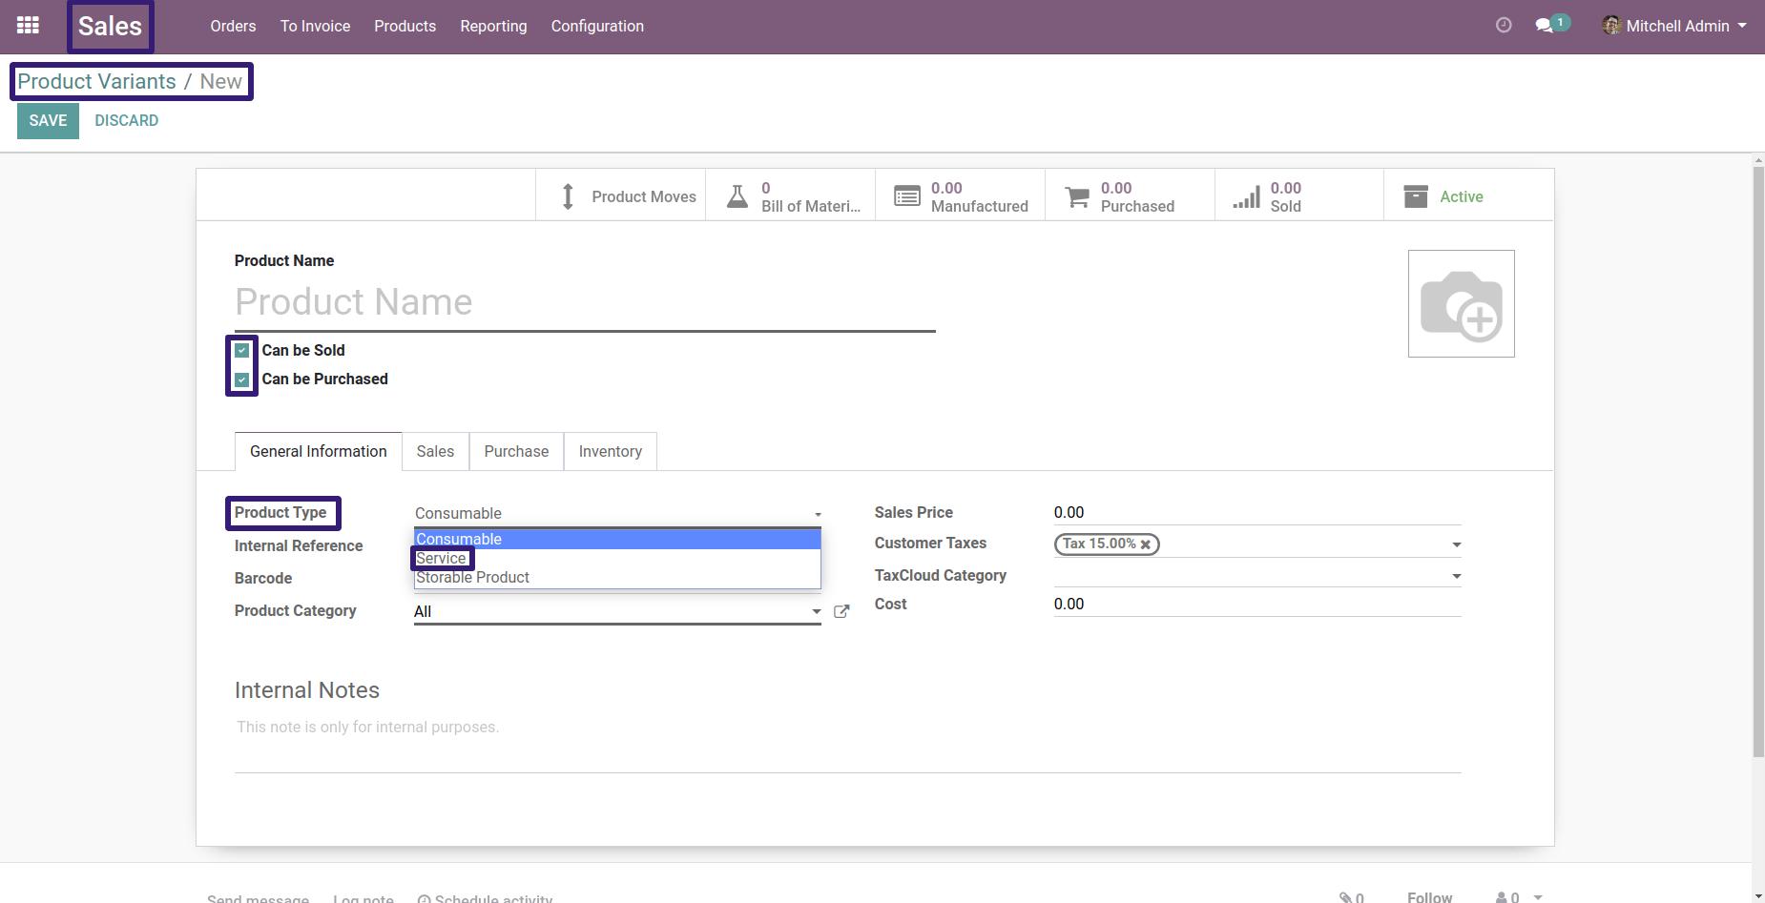Click the followers person icon
This screenshot has height=903, width=1765.
pos(1502,898)
